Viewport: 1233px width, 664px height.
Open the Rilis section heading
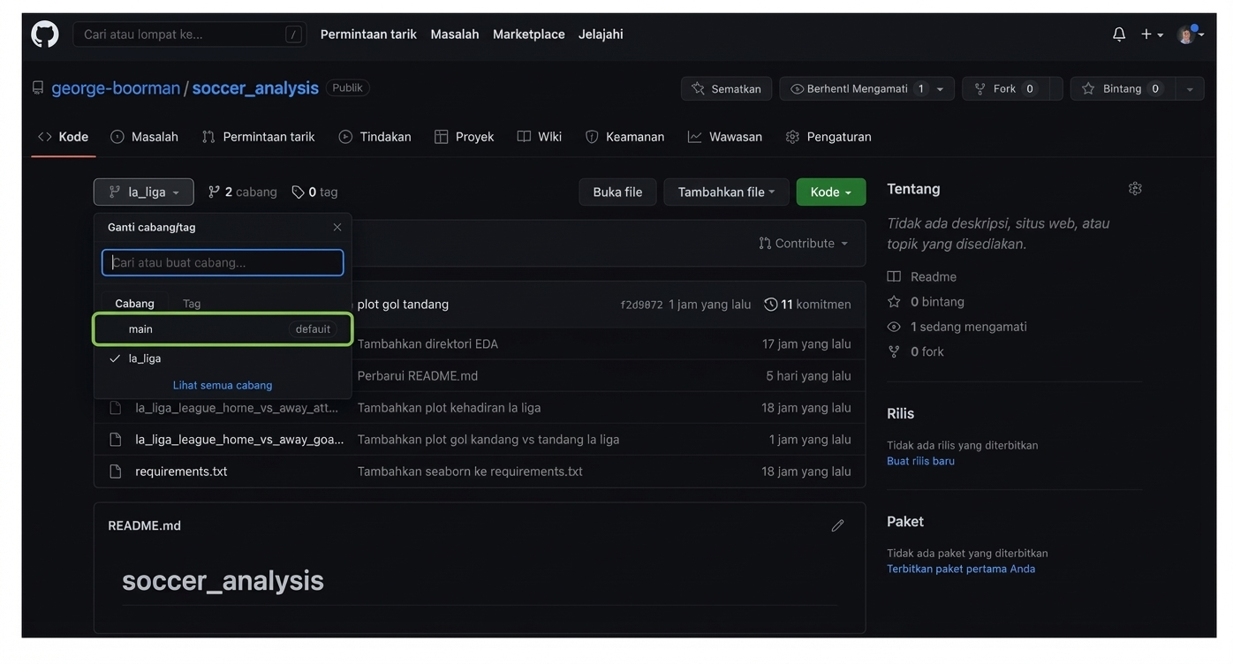click(900, 413)
